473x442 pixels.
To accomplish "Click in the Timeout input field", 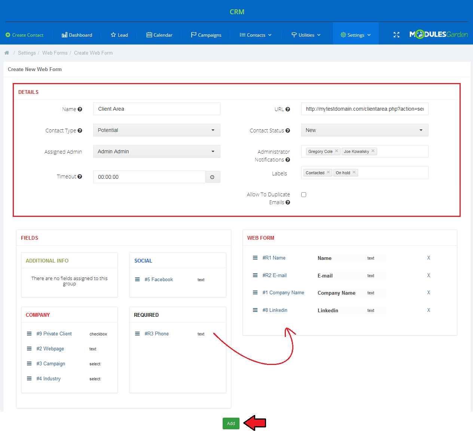I will [149, 177].
